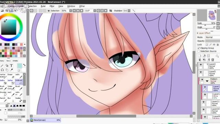This screenshot has height=124, width=220.
Task: Hide Layer2 using its eye icon
Action: [x=201, y=65]
